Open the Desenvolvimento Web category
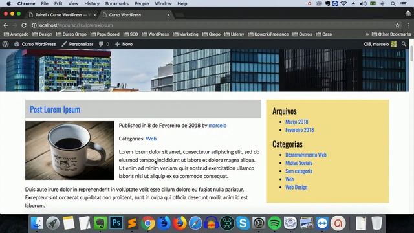The height and width of the screenshot is (233, 414). click(306, 155)
